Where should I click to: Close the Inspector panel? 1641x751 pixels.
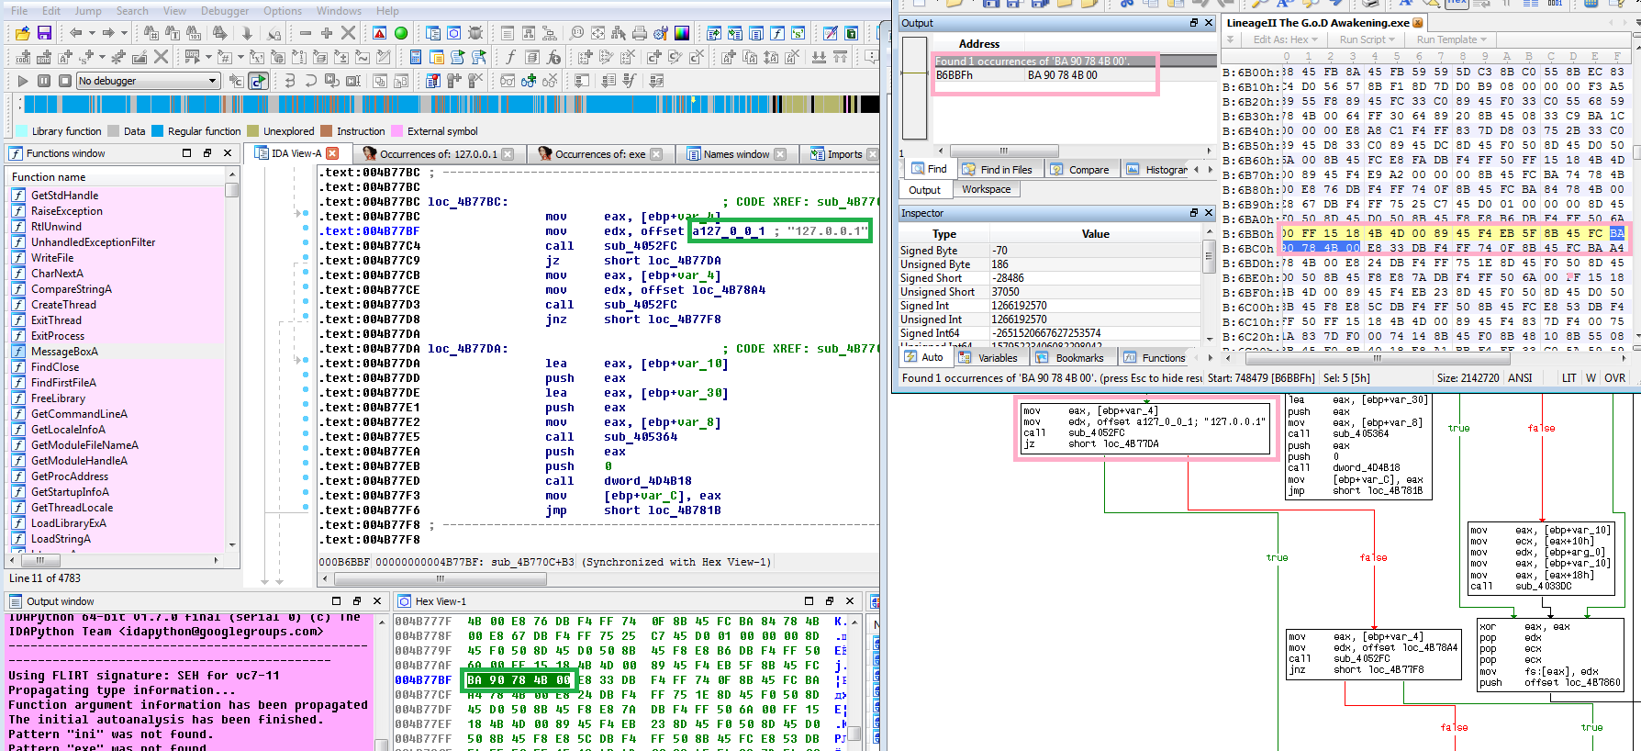1209,212
